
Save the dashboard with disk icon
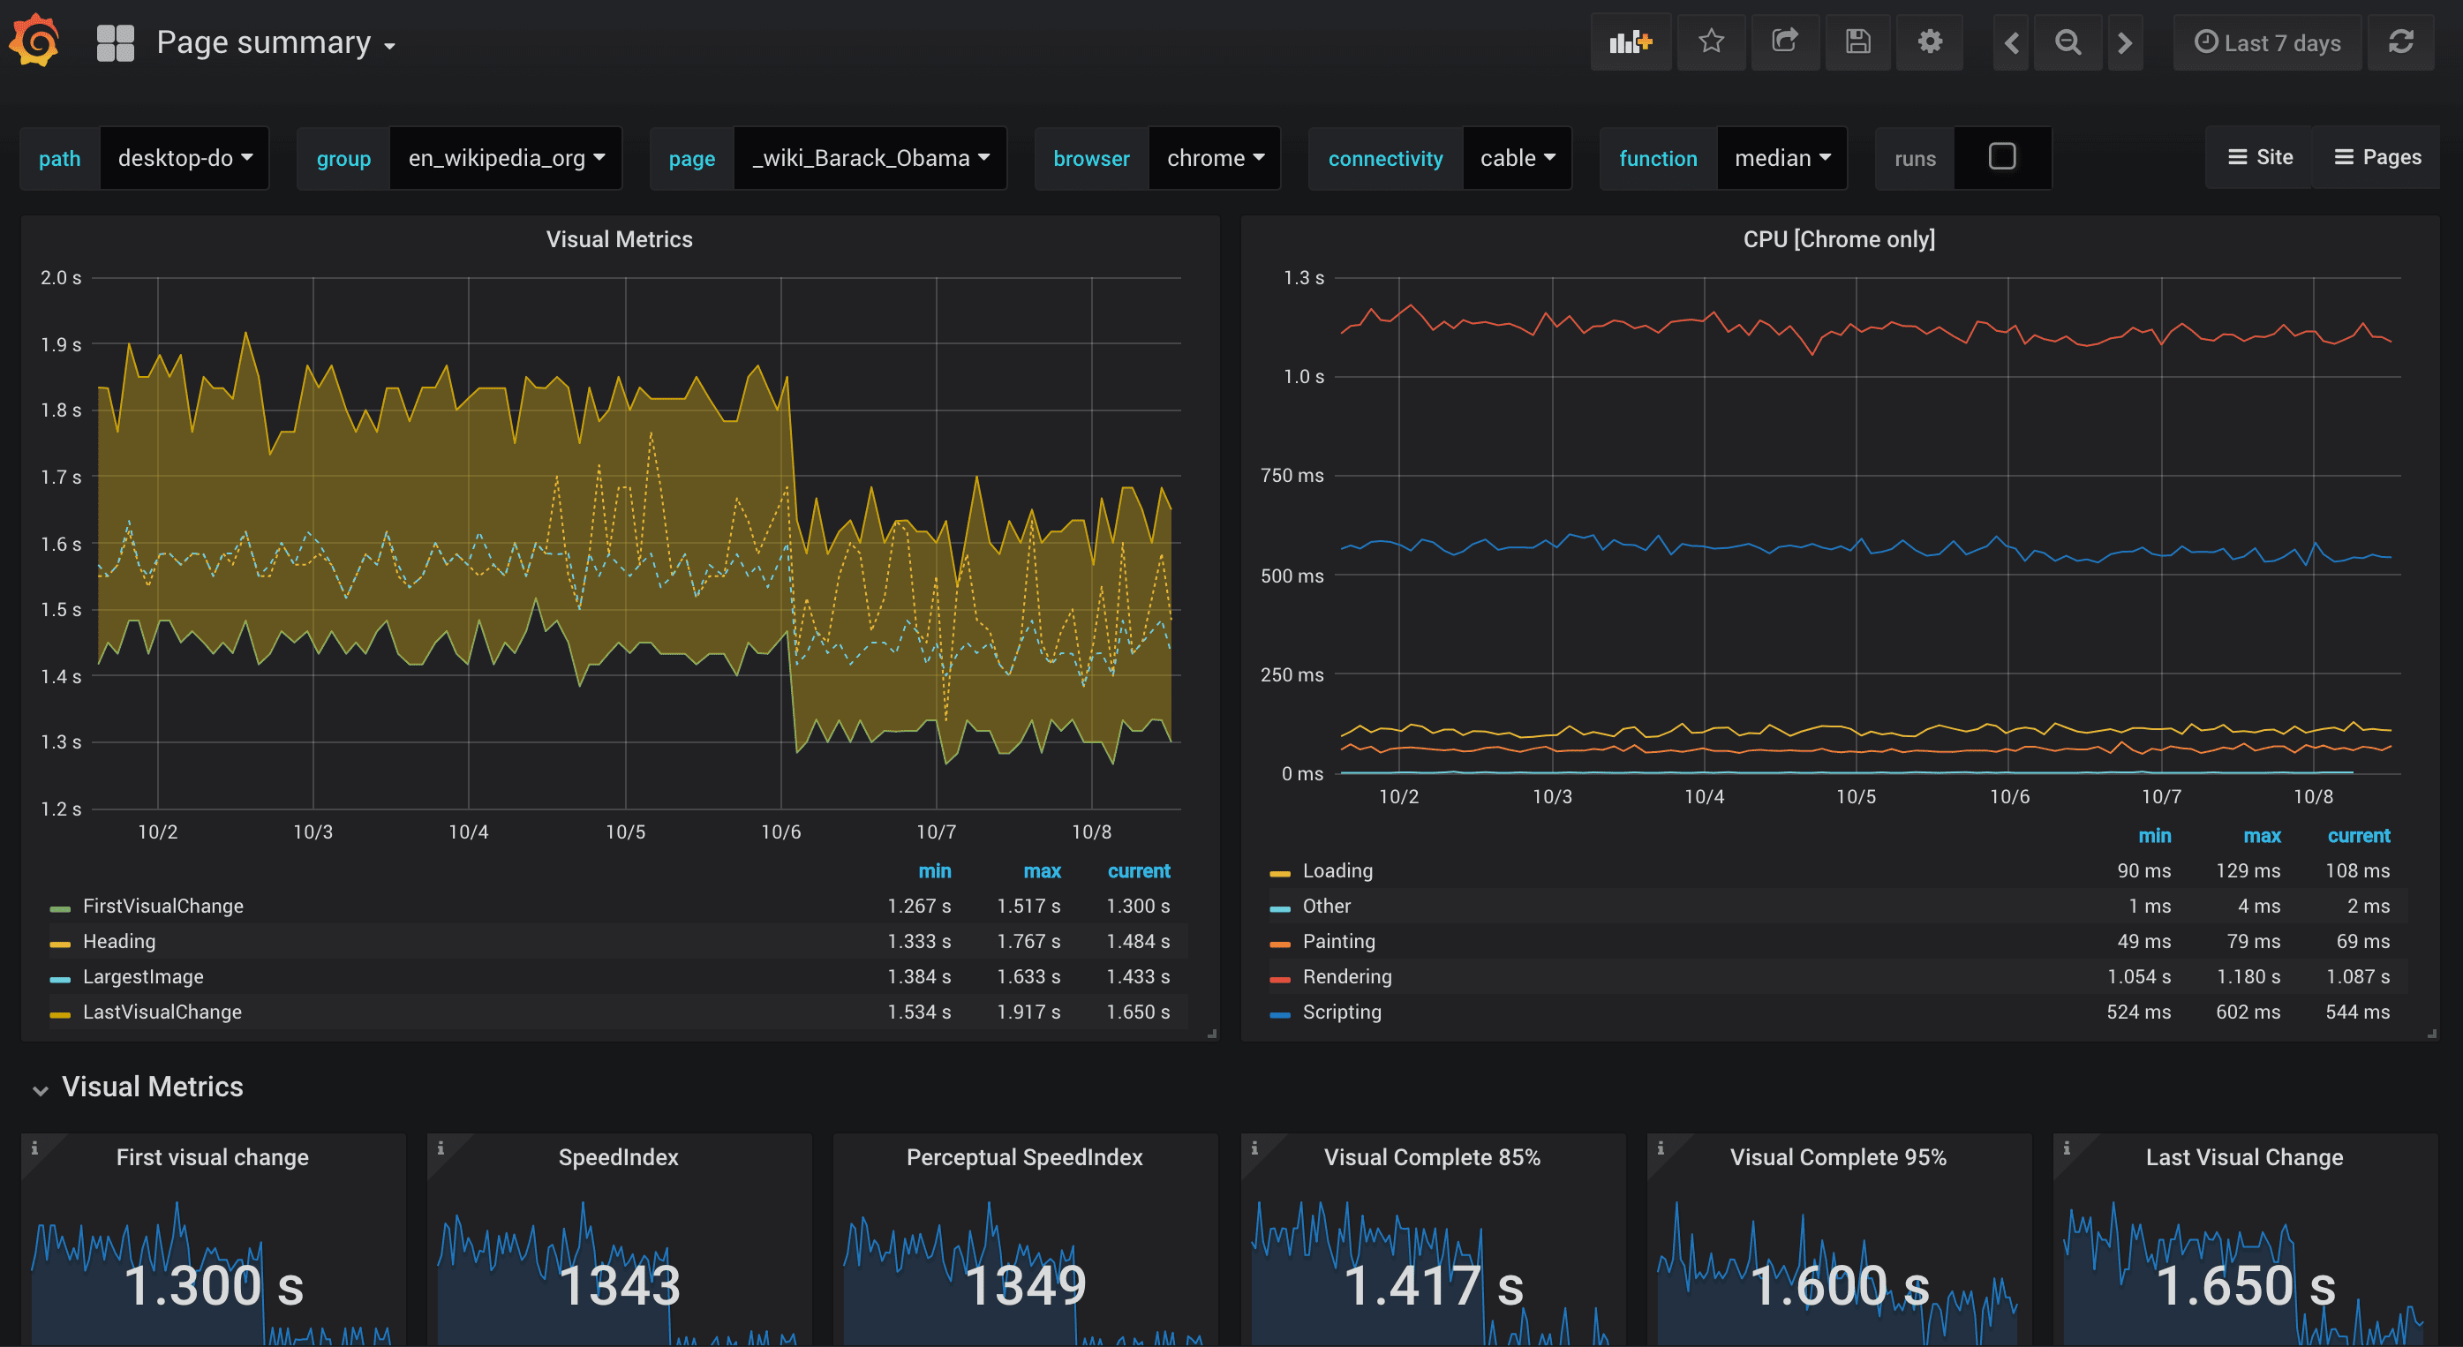[x=1857, y=42]
